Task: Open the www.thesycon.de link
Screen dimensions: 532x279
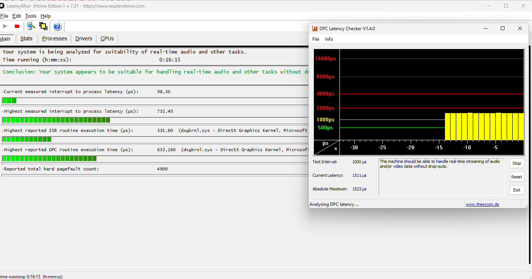Action: point(482,204)
